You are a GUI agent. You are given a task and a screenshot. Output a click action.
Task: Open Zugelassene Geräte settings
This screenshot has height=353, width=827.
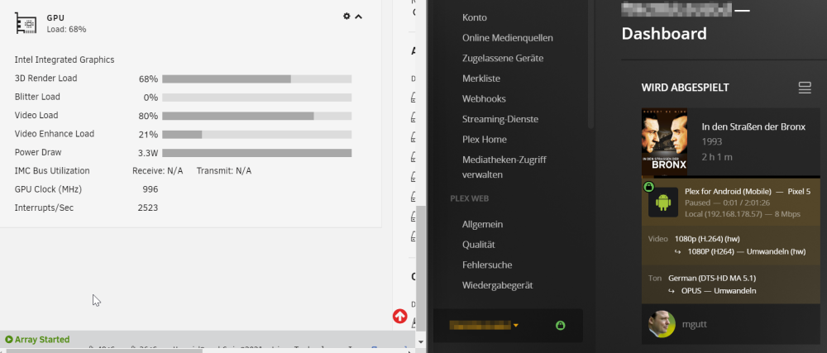tap(503, 58)
